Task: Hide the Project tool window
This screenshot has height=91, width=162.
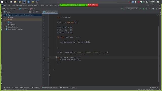Action: tap(40, 12)
